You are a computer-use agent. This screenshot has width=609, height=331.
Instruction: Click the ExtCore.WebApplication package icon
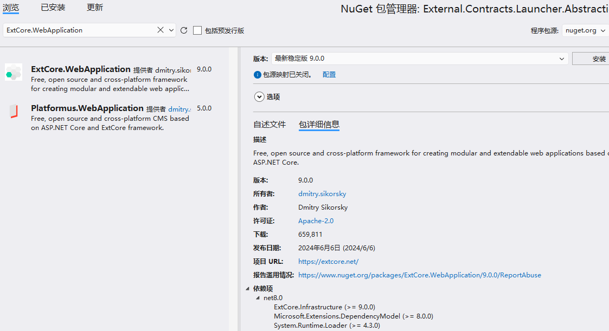13,72
